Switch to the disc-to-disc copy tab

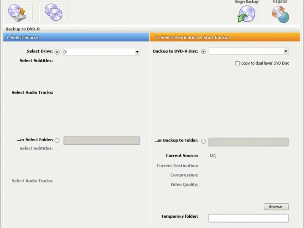point(54,13)
